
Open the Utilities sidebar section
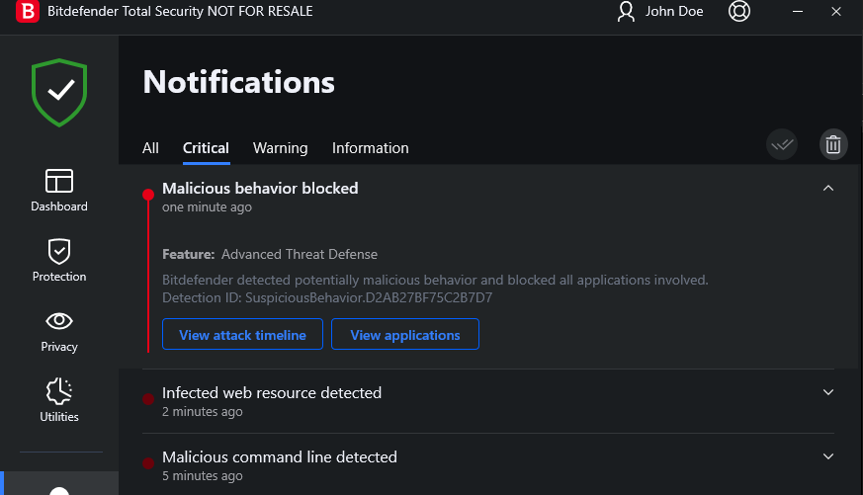pyautogui.click(x=59, y=400)
